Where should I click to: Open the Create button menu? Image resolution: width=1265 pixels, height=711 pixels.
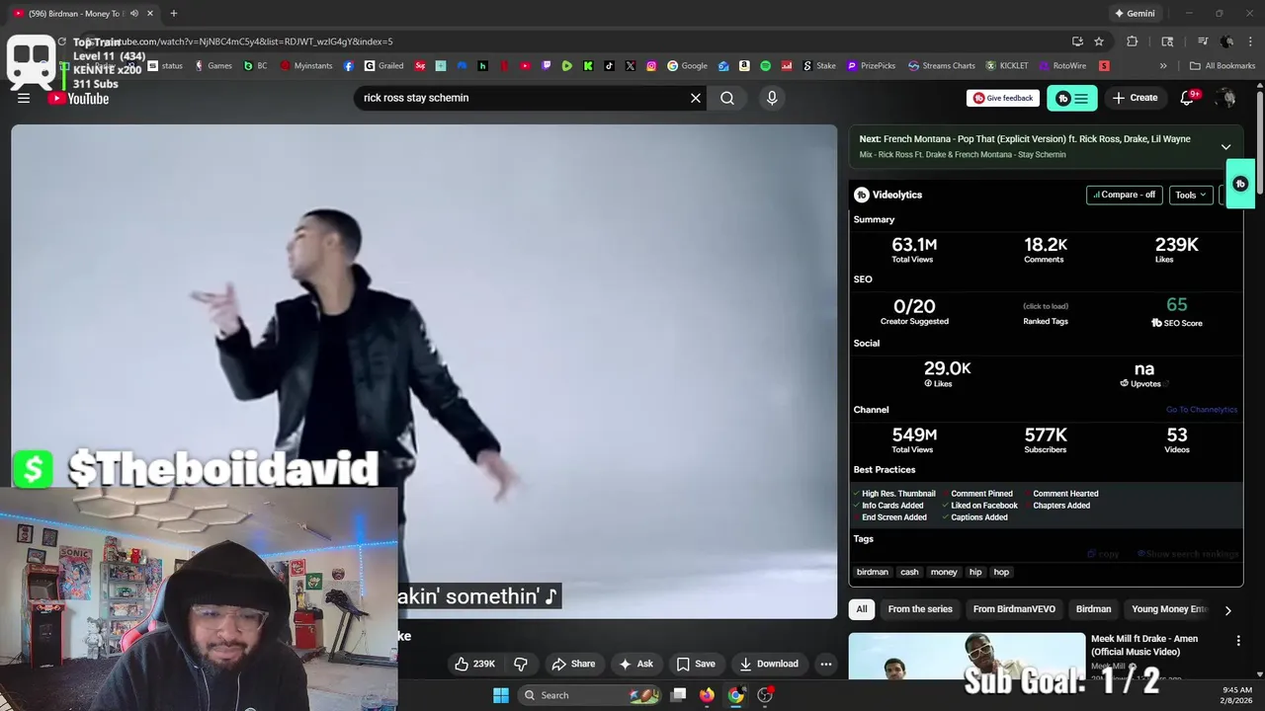[1135, 98]
